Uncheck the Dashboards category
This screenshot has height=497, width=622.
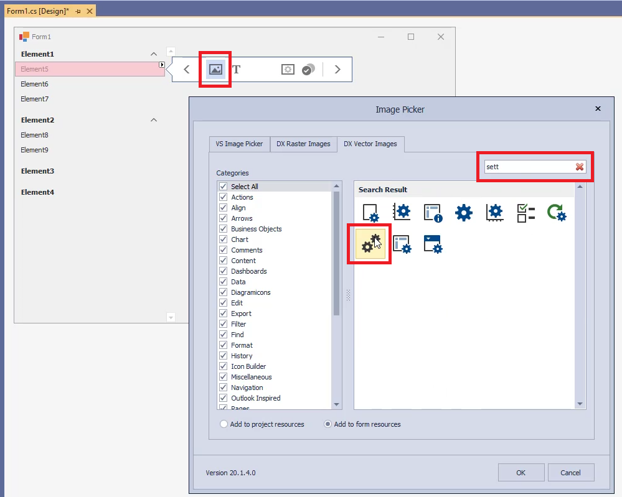[224, 271]
